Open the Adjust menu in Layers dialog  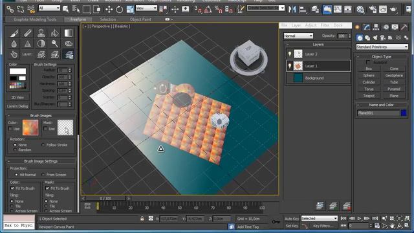pyautogui.click(x=310, y=25)
